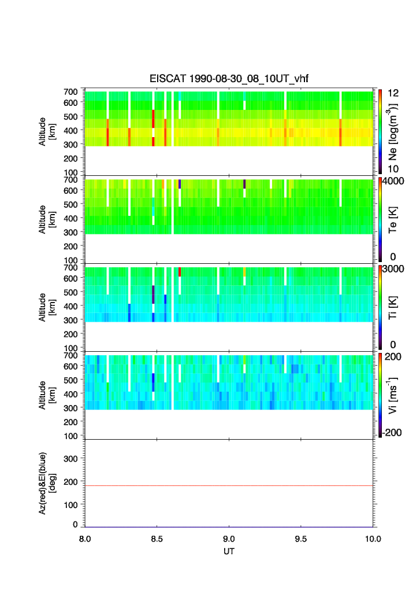Click the Ti [K] colorbar
The height and width of the screenshot is (615, 409).
tap(380, 307)
